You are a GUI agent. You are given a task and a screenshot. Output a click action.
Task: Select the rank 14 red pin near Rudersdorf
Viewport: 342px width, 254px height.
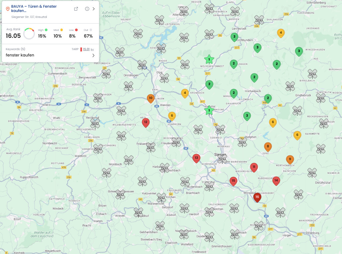point(276,181)
